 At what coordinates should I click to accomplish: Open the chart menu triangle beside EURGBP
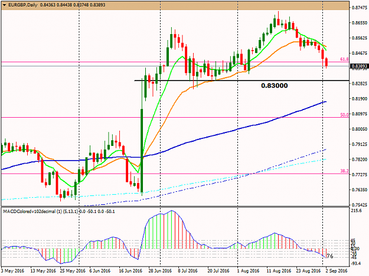tap(4, 5)
